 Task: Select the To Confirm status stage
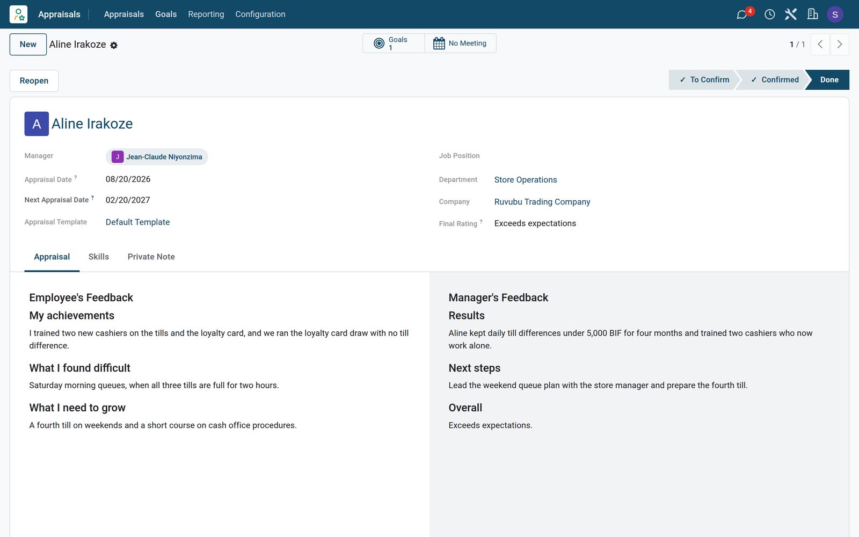coord(704,79)
